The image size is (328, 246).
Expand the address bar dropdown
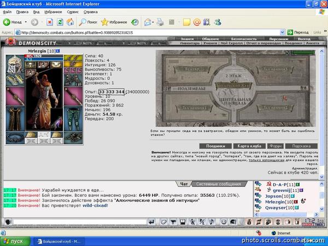point(282,32)
